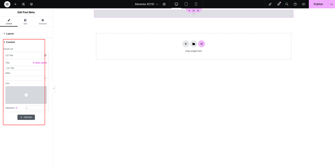Click the 'Social List' label
Screen dimensions: 335x168
click(8, 49)
